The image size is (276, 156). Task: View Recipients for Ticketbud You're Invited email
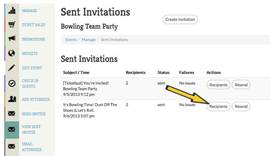click(x=218, y=85)
